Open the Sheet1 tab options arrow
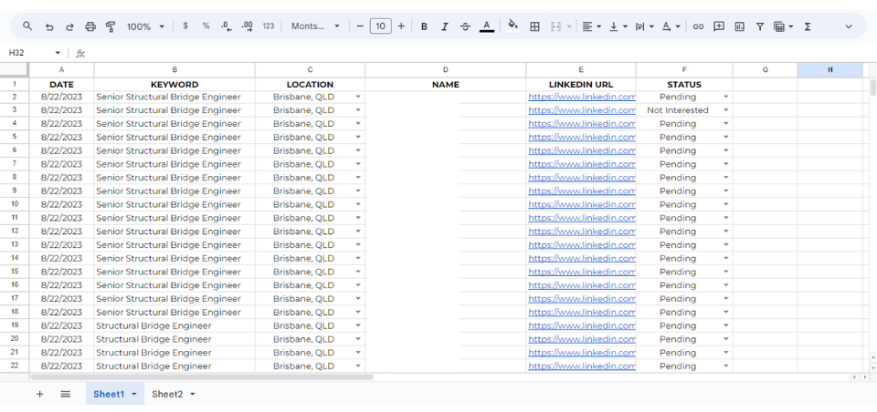Viewport: 877px width, 412px height. pos(133,394)
